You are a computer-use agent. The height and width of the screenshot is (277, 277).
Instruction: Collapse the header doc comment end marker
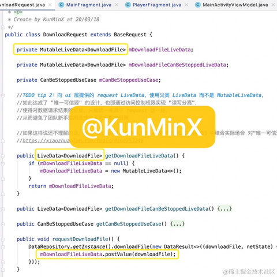click(3, 27)
